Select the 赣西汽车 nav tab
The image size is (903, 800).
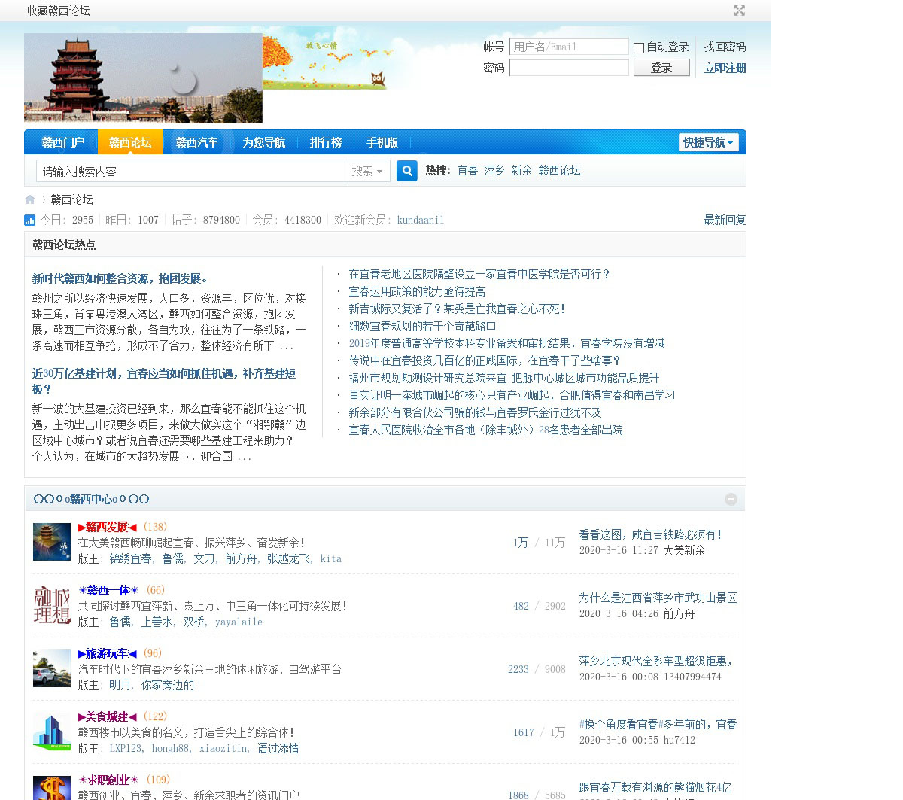coord(196,142)
